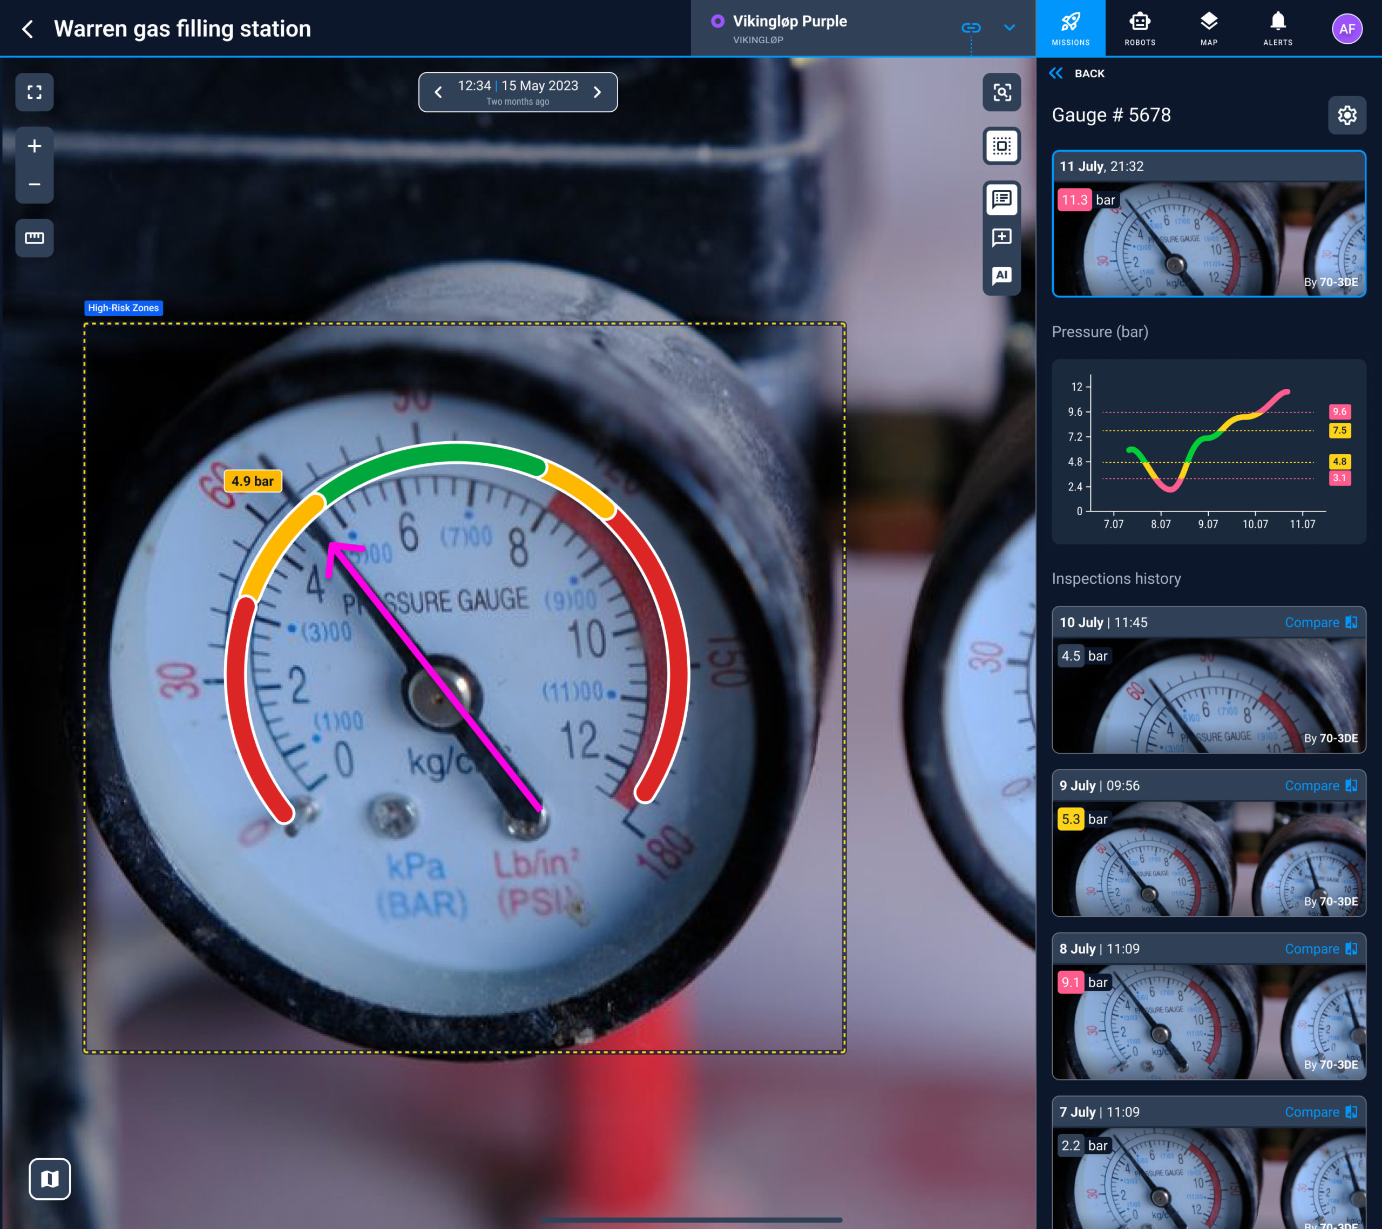Compare the 10 July 11:45 inspection

tap(1320, 622)
